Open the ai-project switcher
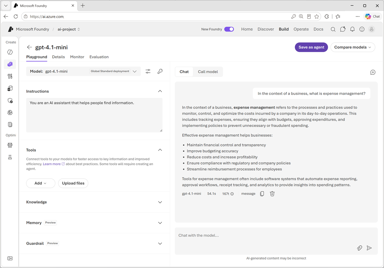The width and height of the screenshot is (384, 268). [69, 29]
